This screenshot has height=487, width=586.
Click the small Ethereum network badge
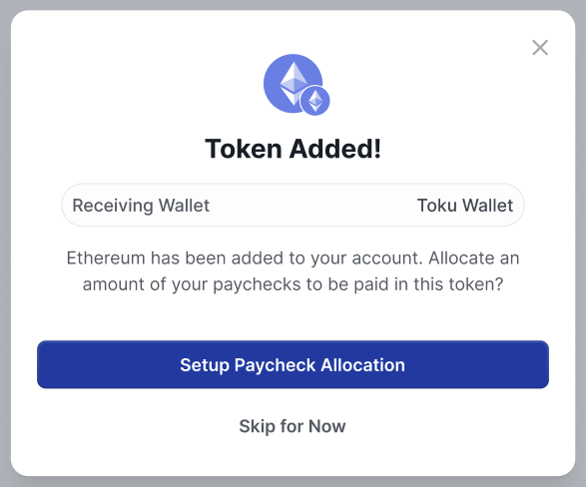[315, 101]
